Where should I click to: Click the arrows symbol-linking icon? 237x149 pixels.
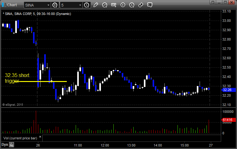tap(141, 5)
